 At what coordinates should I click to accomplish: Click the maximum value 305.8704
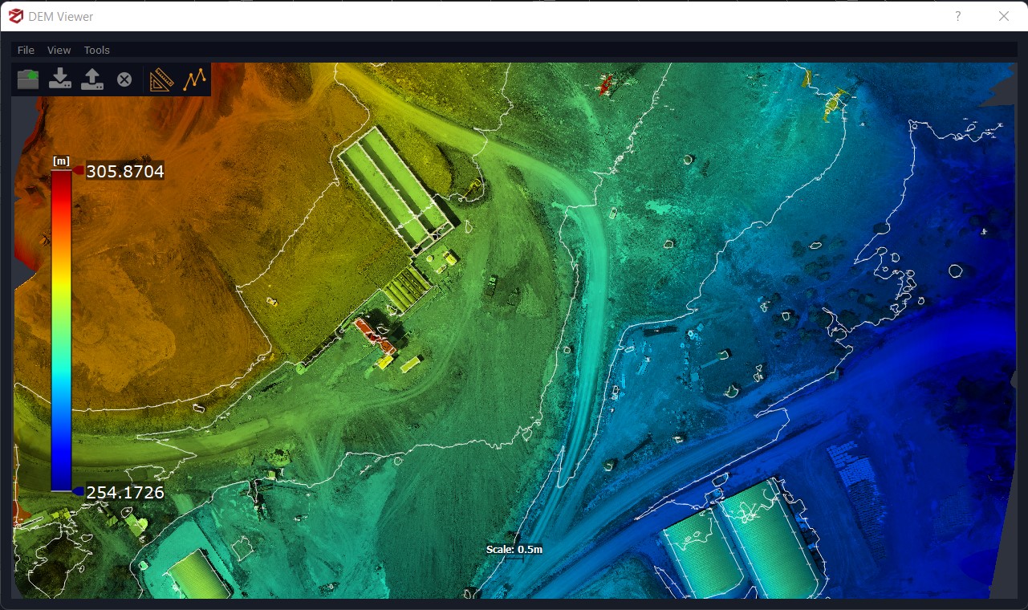pyautogui.click(x=125, y=171)
